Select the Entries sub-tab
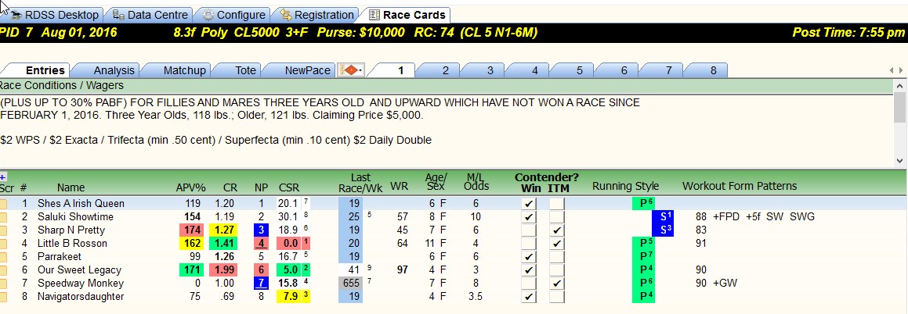This screenshot has width=908, height=314. [x=45, y=70]
